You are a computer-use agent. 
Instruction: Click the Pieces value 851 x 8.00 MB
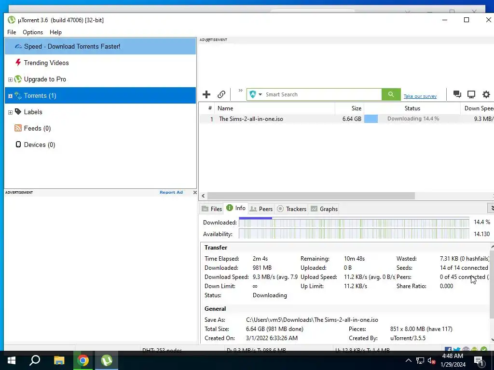tap(421, 329)
